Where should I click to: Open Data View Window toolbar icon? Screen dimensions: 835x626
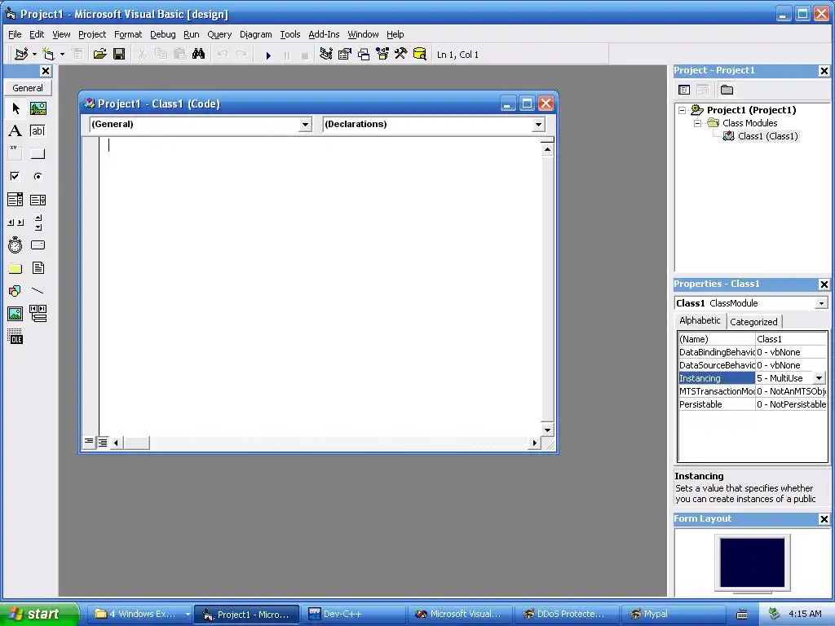click(x=420, y=54)
